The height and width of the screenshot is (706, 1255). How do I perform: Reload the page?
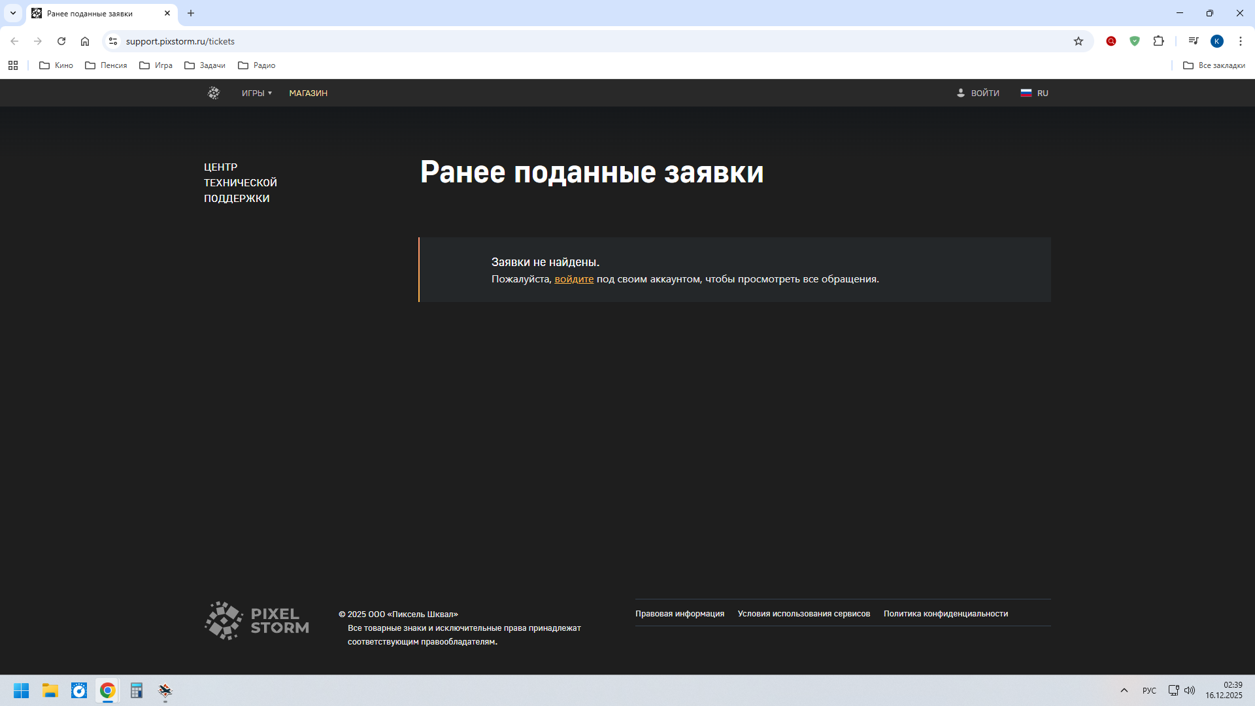click(61, 41)
